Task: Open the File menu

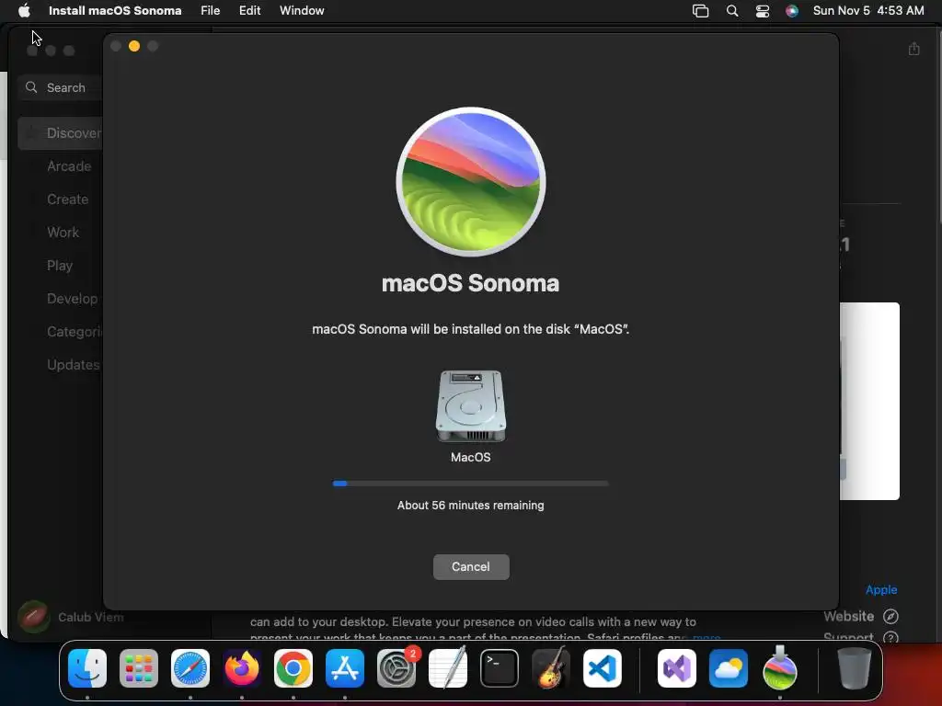Action: point(211,10)
